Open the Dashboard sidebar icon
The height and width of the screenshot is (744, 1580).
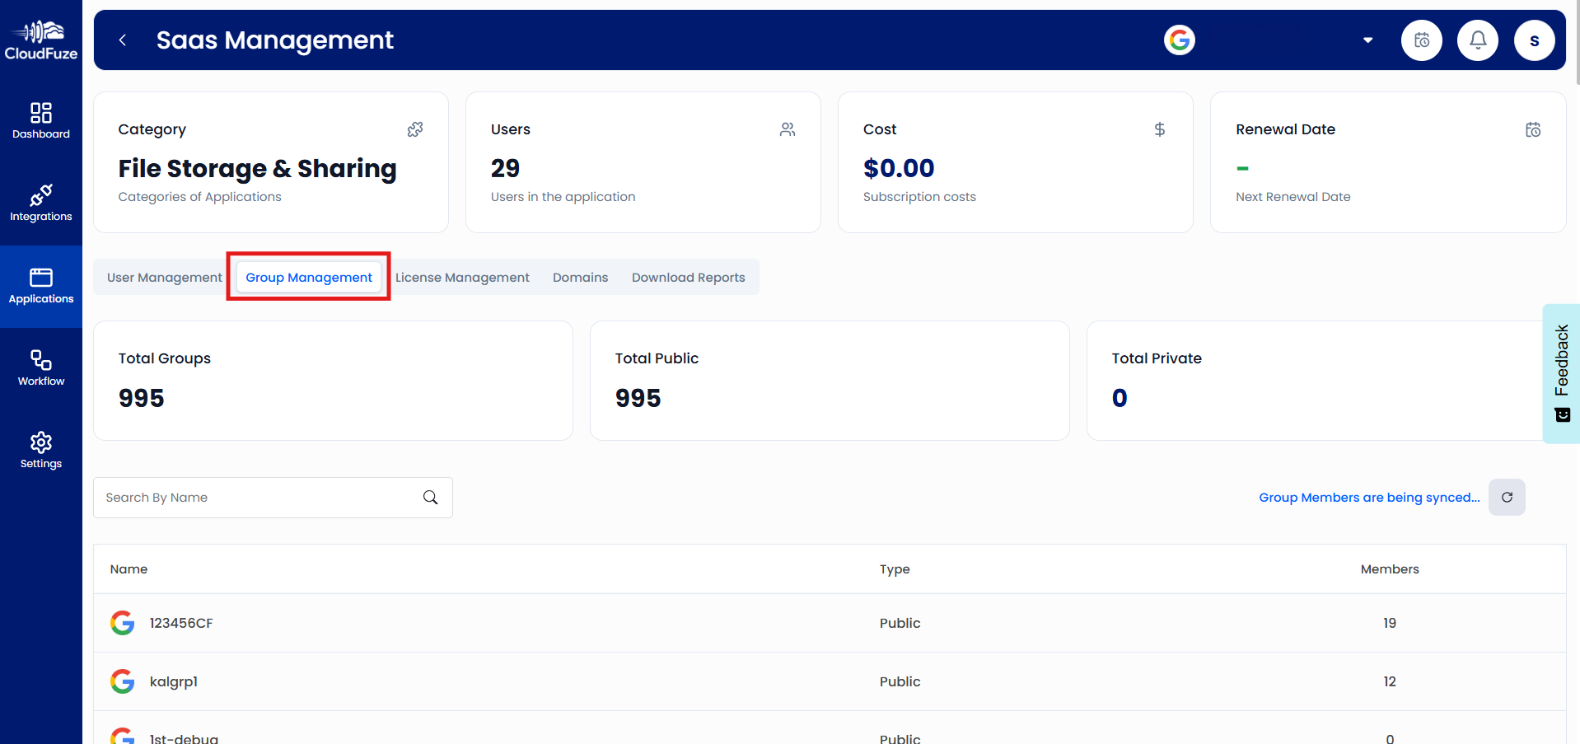(x=41, y=120)
